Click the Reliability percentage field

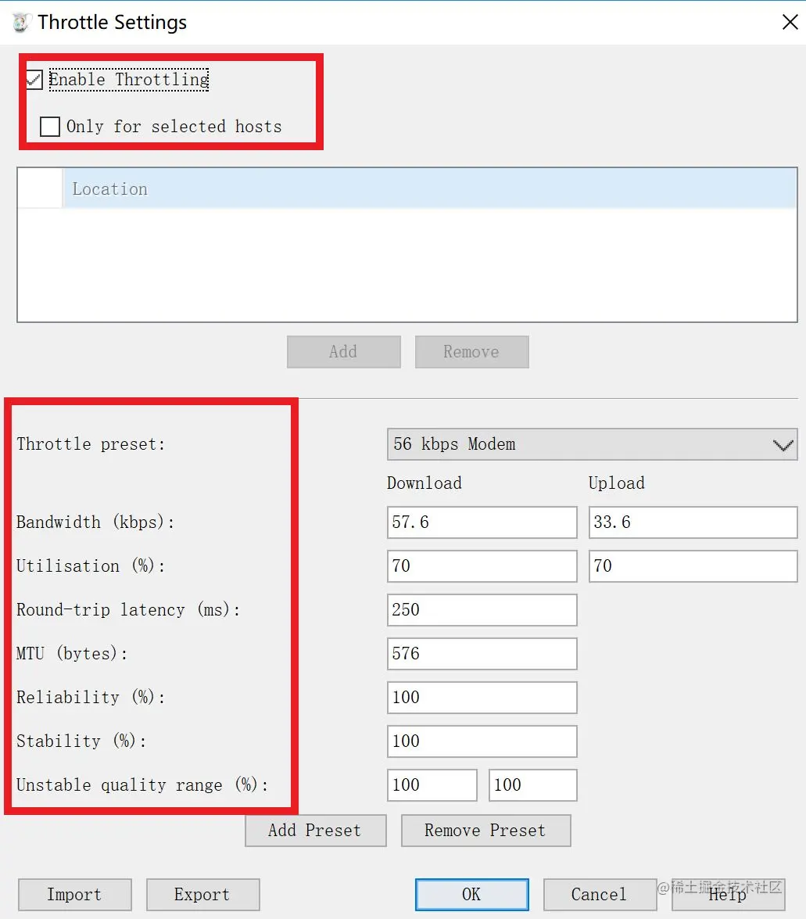482,698
